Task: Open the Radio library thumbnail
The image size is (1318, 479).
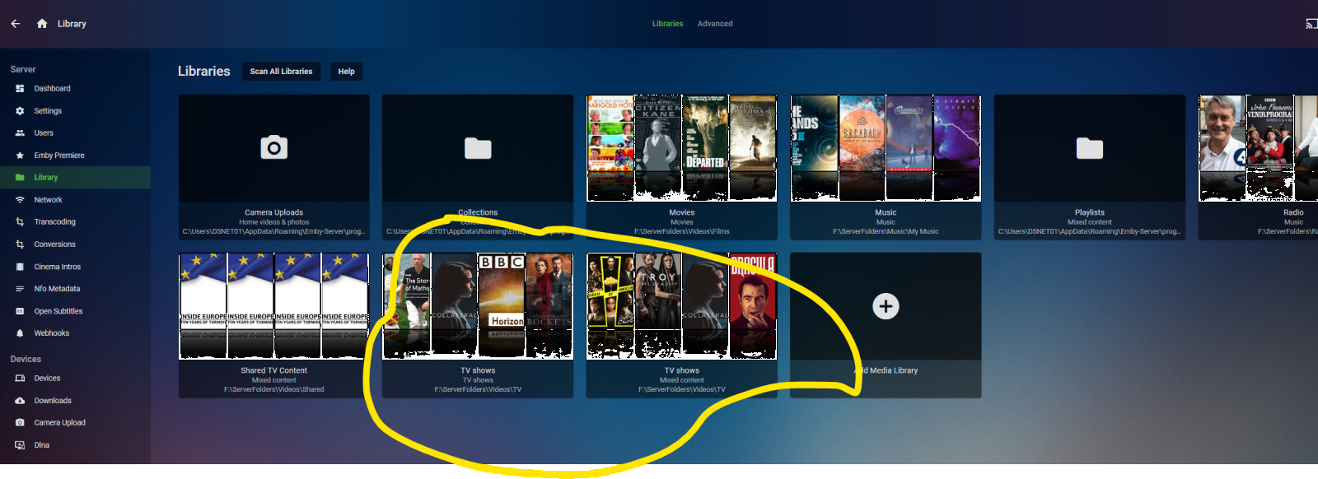Action: 1258,148
